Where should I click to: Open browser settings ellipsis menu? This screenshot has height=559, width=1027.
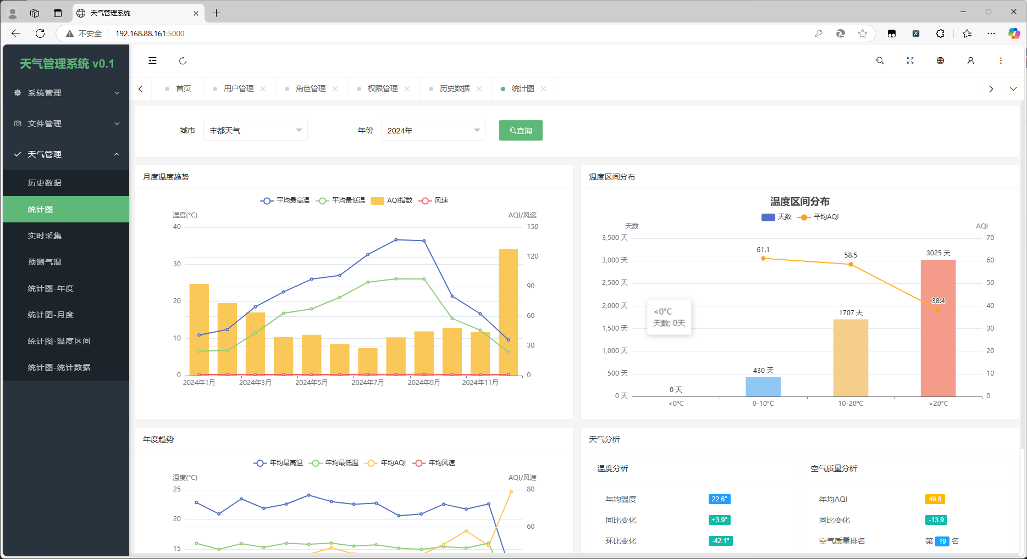(991, 33)
